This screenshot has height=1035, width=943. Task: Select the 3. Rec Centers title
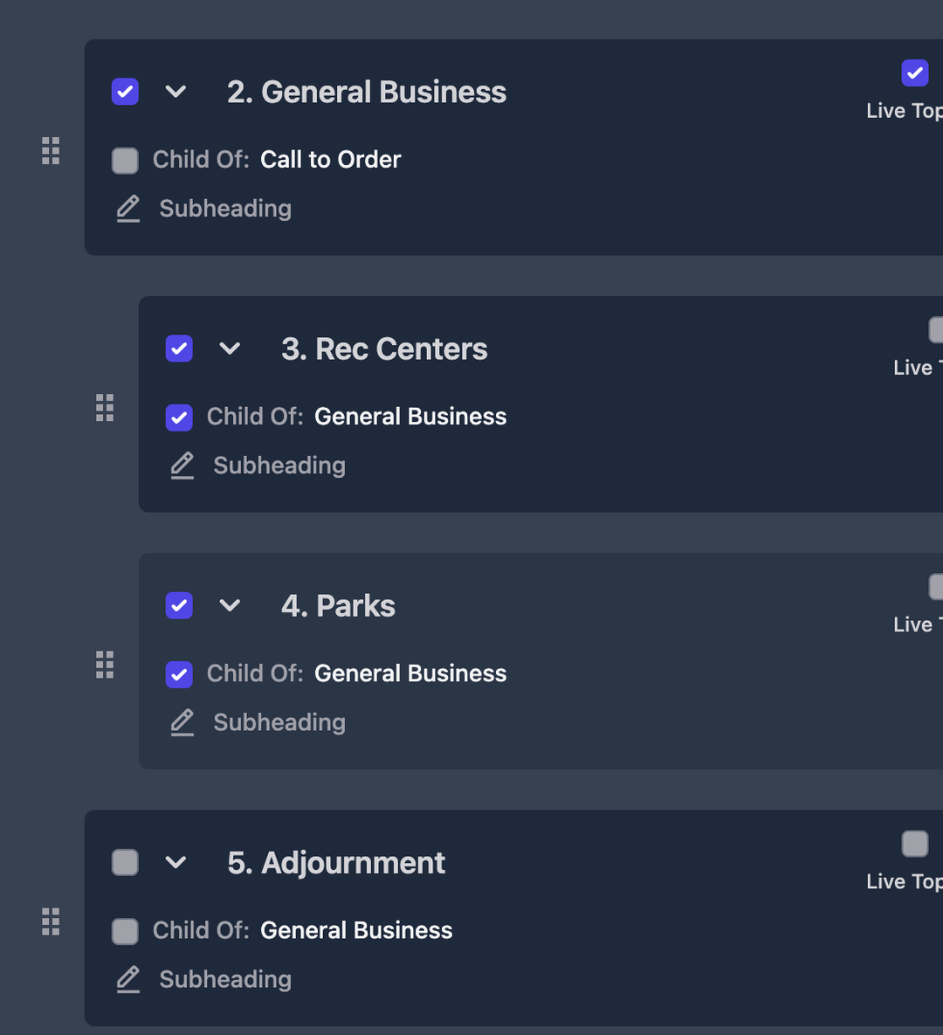click(x=384, y=349)
